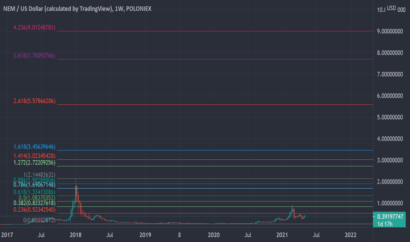Click the 0 level Fibonacci label
This screenshot has height=242, width=410.
pos(39,220)
